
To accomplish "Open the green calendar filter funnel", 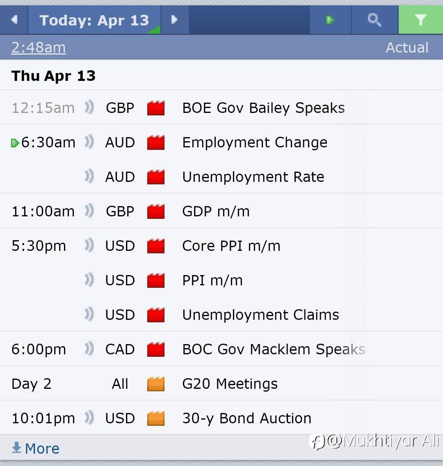I will (420, 20).
